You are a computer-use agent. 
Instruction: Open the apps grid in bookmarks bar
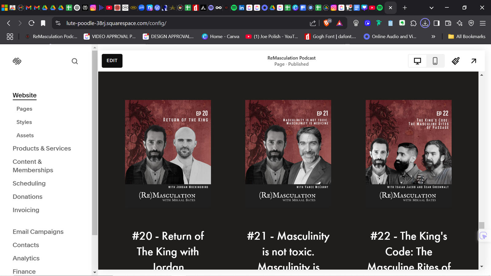(x=10, y=36)
